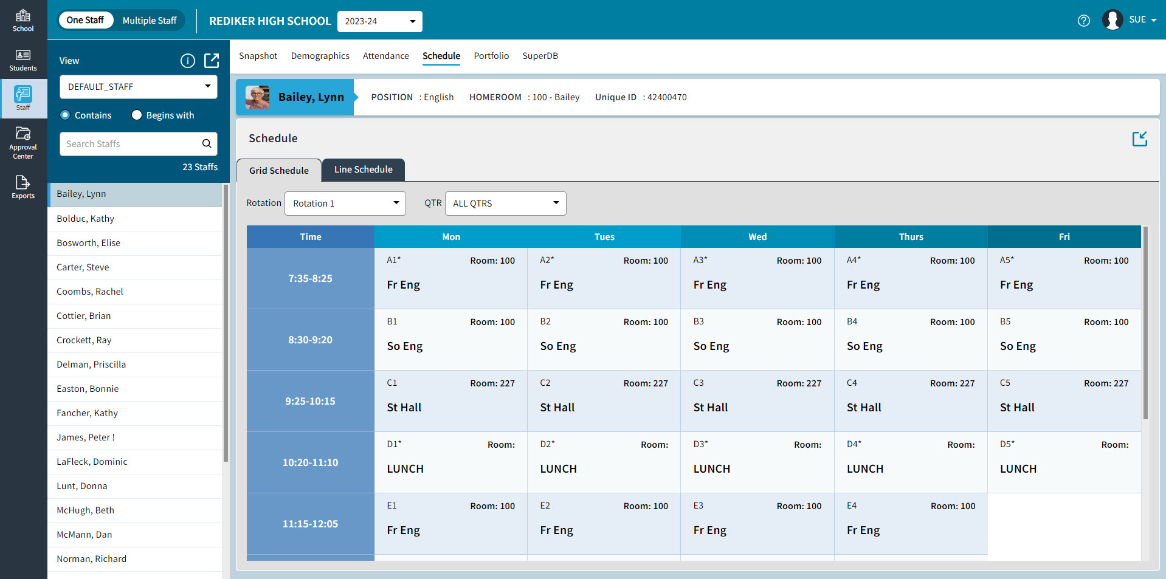This screenshot has width=1166, height=579.
Task: Open the School section in sidebar
Action: [x=23, y=20]
